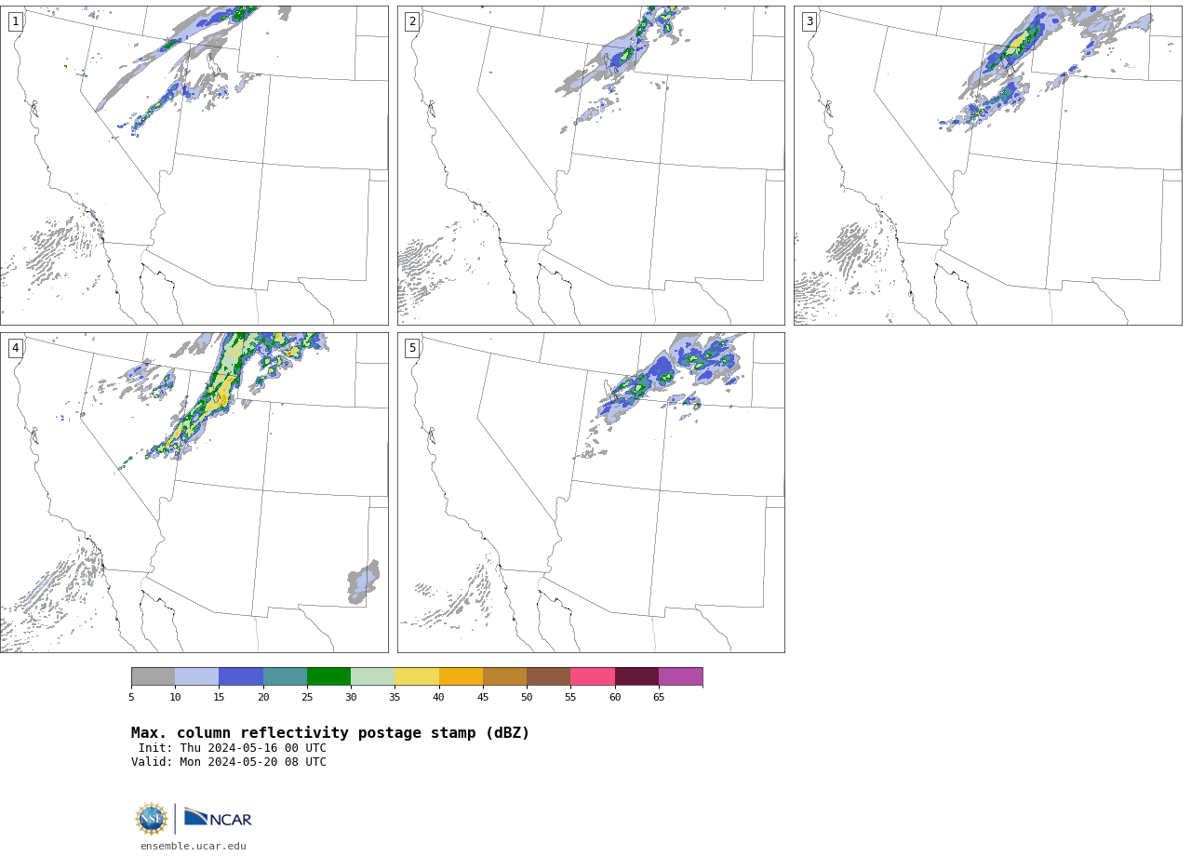Click the colorbar tick label 35
Screen dimensions: 1191x856
coord(395,697)
